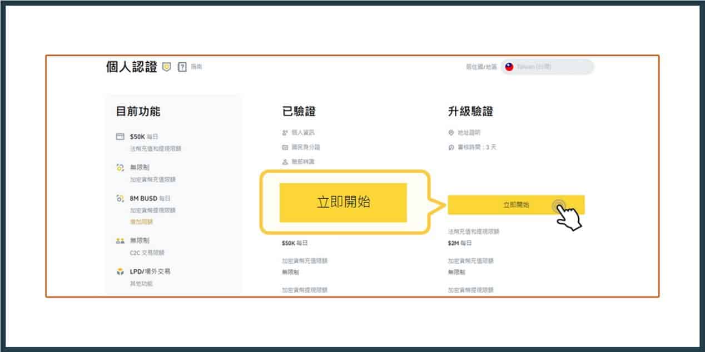Click the yellow verification shield badge beside 個人認證
Screen dimensions: 705x352
[166, 67]
